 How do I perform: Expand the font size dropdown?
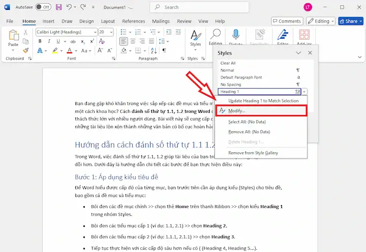110,32
